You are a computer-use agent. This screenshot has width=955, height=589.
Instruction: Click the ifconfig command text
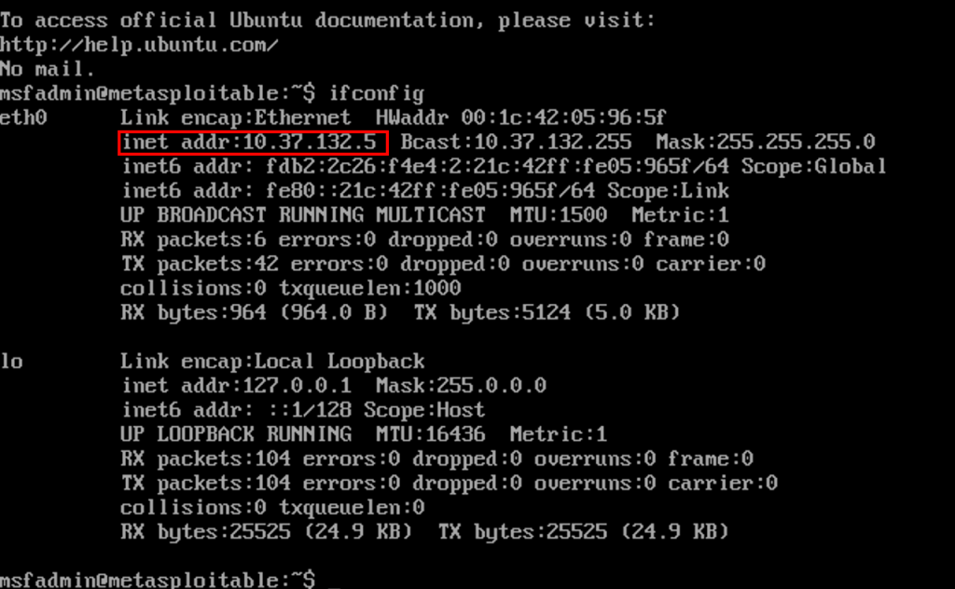(376, 94)
